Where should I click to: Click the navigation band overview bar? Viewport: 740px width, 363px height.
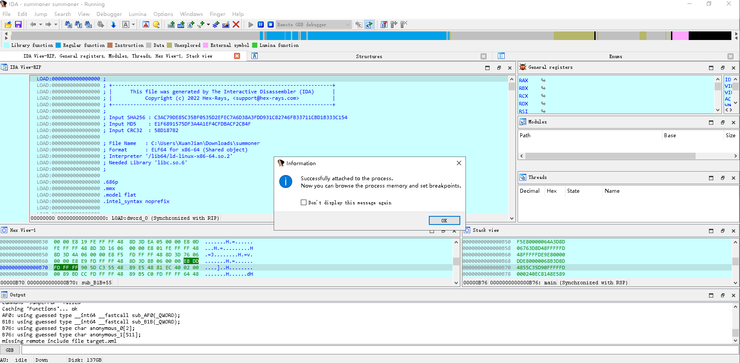tap(371, 36)
